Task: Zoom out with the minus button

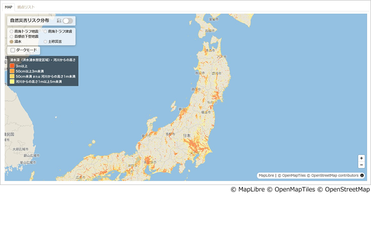Action: [362, 165]
